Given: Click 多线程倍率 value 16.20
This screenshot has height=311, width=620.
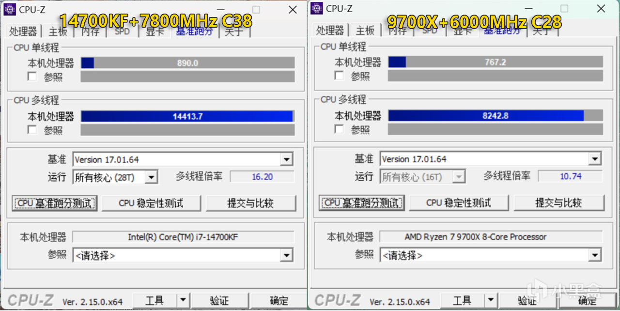Looking at the screenshot, I should point(262,177).
